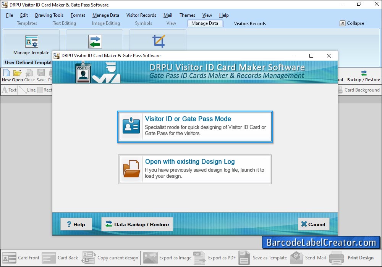Switch to the Image Editing ribbon tab

coord(106,23)
